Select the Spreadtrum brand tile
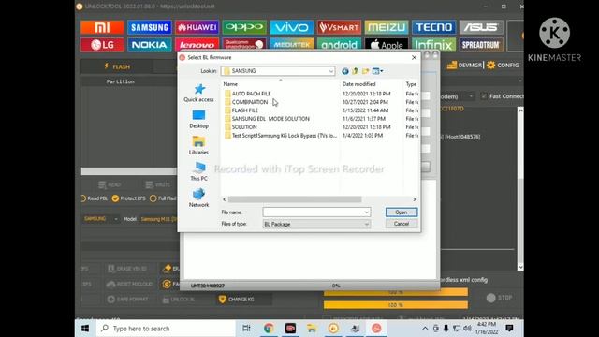The height and width of the screenshot is (337, 599). [x=481, y=45]
